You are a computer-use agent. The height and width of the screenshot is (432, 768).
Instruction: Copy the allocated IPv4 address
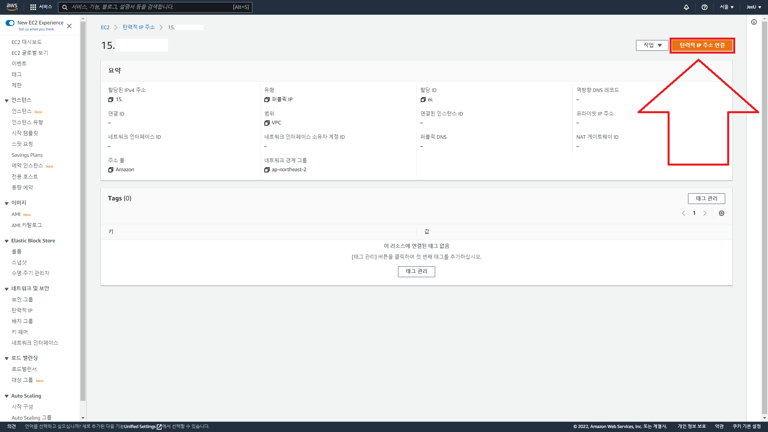(111, 100)
